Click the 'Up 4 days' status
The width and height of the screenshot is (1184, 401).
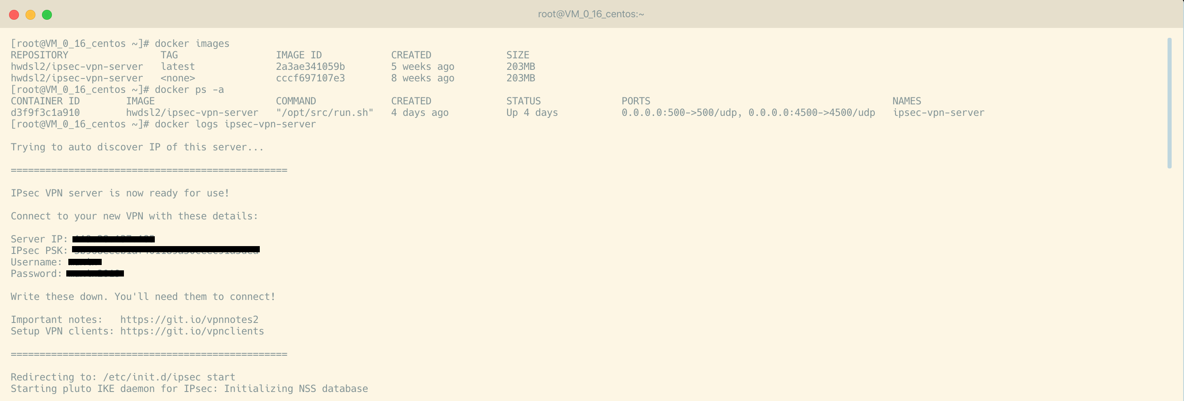click(x=532, y=113)
